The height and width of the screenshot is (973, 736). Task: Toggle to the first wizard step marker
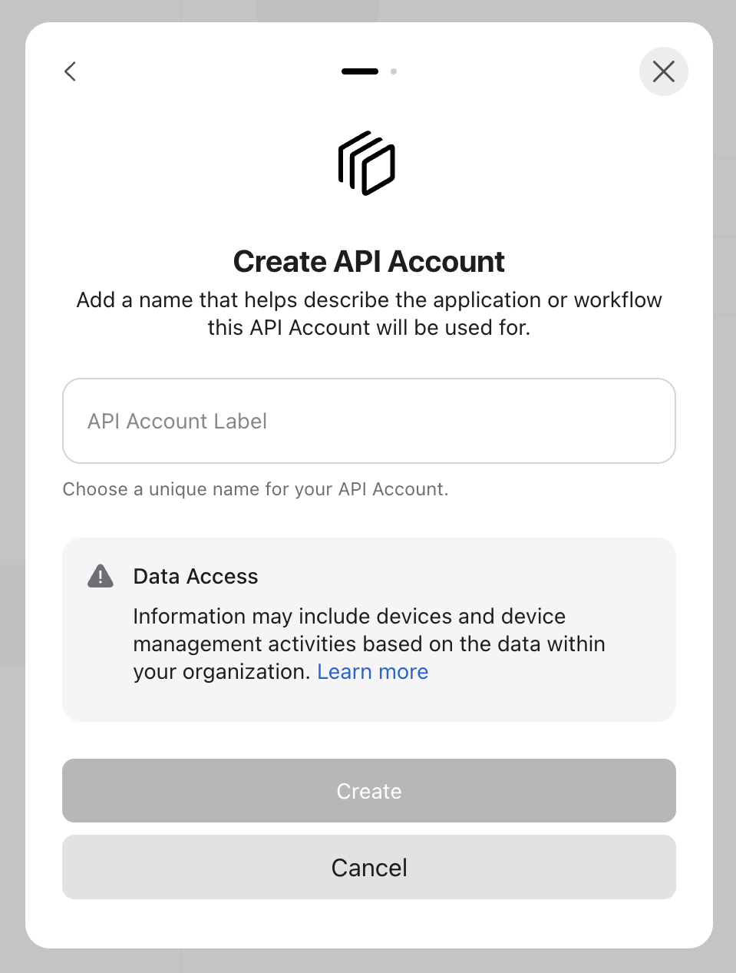click(359, 71)
